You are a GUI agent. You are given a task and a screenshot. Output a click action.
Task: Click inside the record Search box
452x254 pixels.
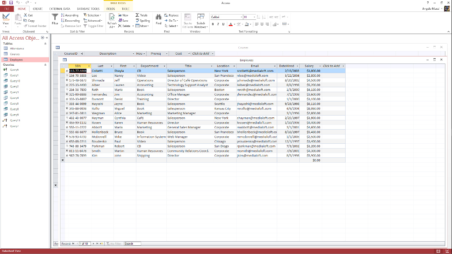click(132, 243)
